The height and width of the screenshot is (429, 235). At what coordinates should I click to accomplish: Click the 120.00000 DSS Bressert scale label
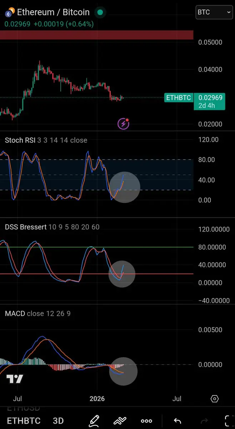point(214,229)
